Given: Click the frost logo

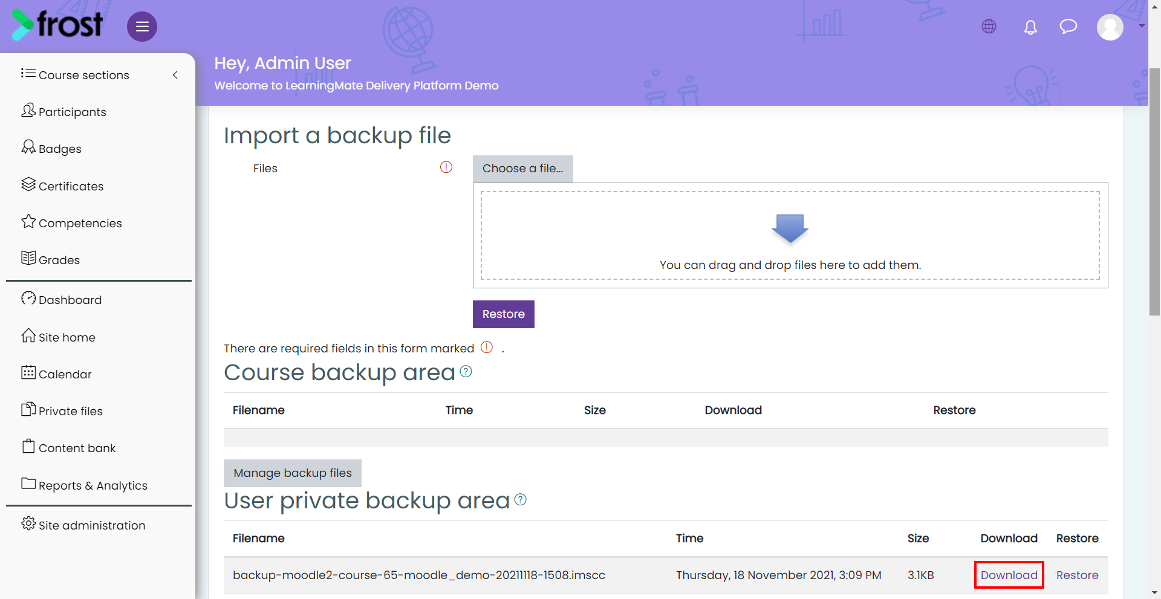Looking at the screenshot, I should (57, 25).
